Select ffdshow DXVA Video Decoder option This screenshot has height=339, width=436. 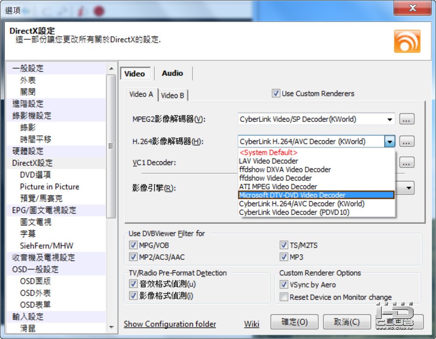(x=316, y=169)
